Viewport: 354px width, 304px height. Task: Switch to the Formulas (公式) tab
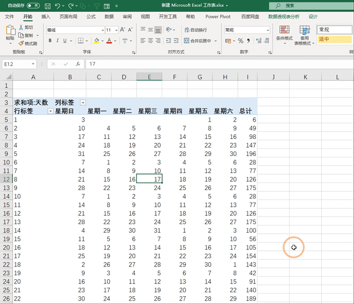(91, 17)
